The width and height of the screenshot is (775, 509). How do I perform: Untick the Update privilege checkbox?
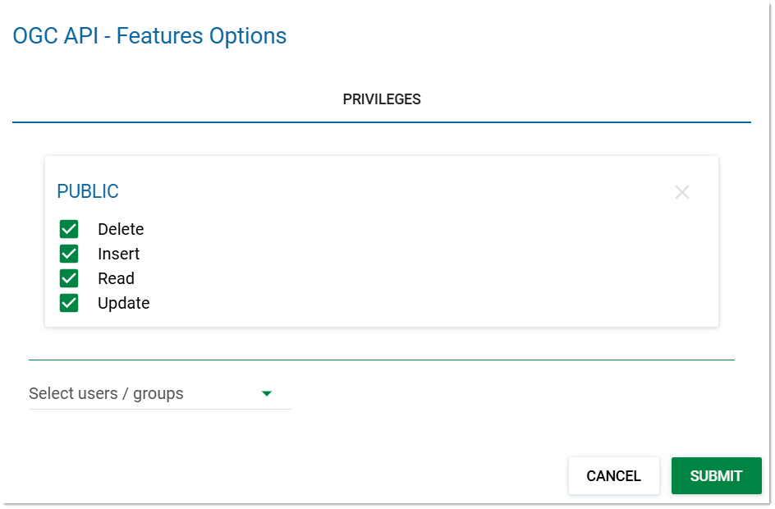pyautogui.click(x=69, y=303)
